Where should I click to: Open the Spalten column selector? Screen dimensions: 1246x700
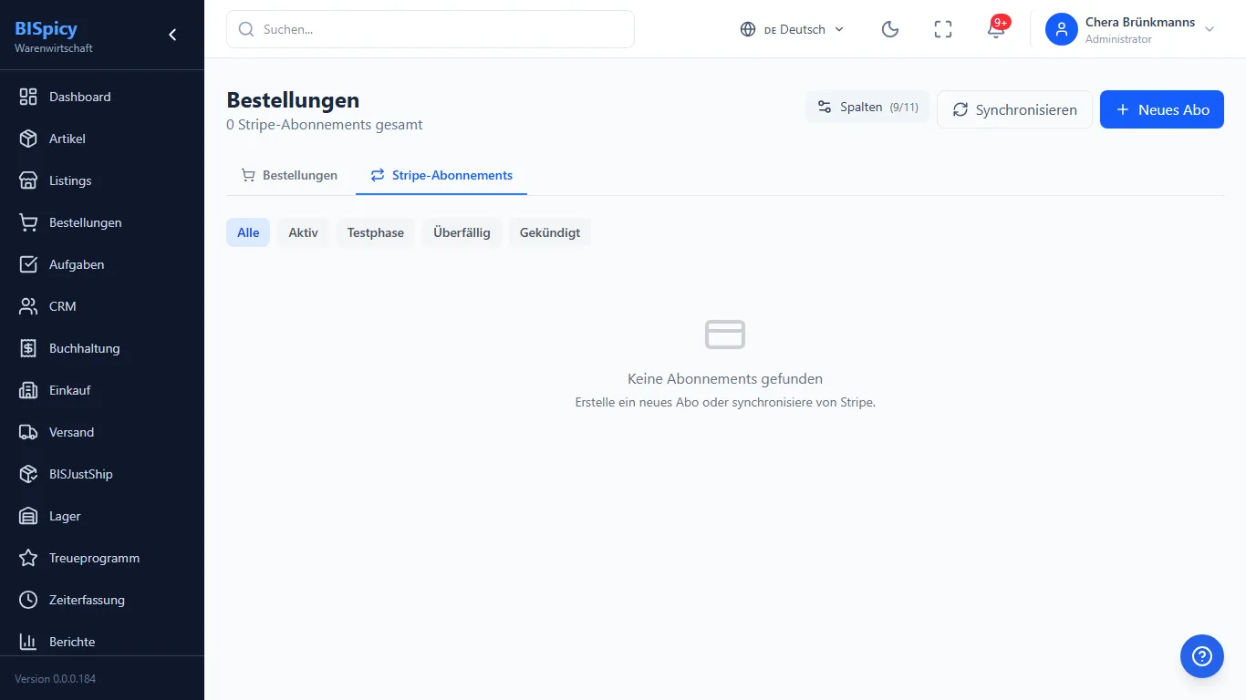tap(867, 108)
